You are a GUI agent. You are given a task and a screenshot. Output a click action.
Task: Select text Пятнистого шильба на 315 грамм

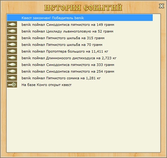(x=75, y=38)
